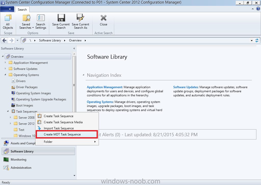The width and height of the screenshot is (261, 185).
Task: Click the Create Task Sequence Media icon
Action: click(x=40, y=122)
